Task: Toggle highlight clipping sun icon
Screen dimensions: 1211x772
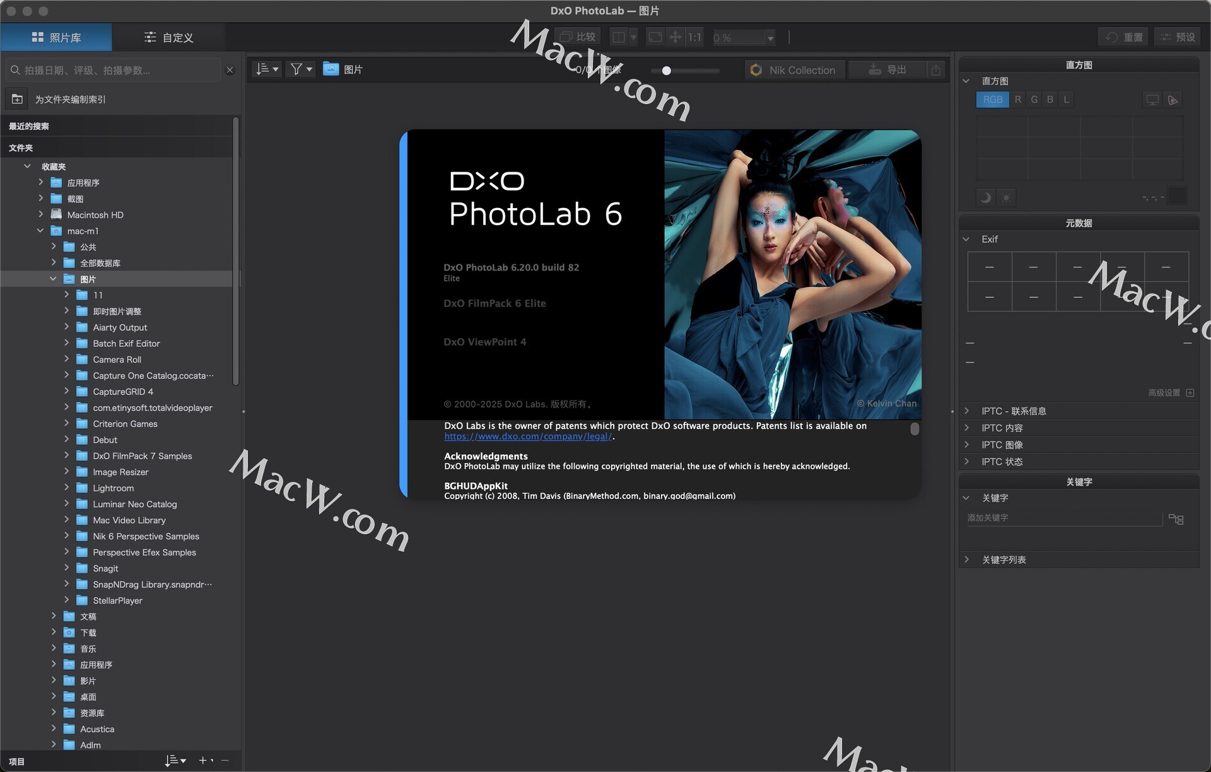Action: (1006, 197)
